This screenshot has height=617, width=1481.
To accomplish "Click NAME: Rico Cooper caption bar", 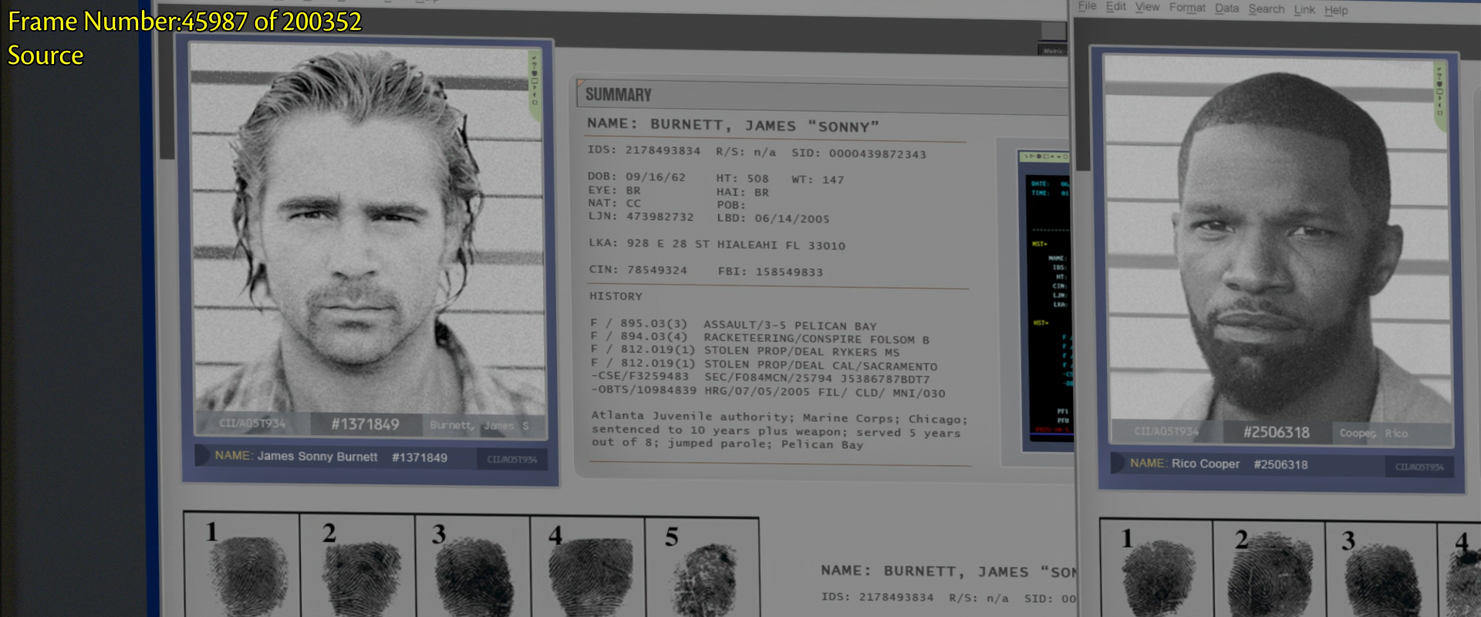I will coord(1281,464).
